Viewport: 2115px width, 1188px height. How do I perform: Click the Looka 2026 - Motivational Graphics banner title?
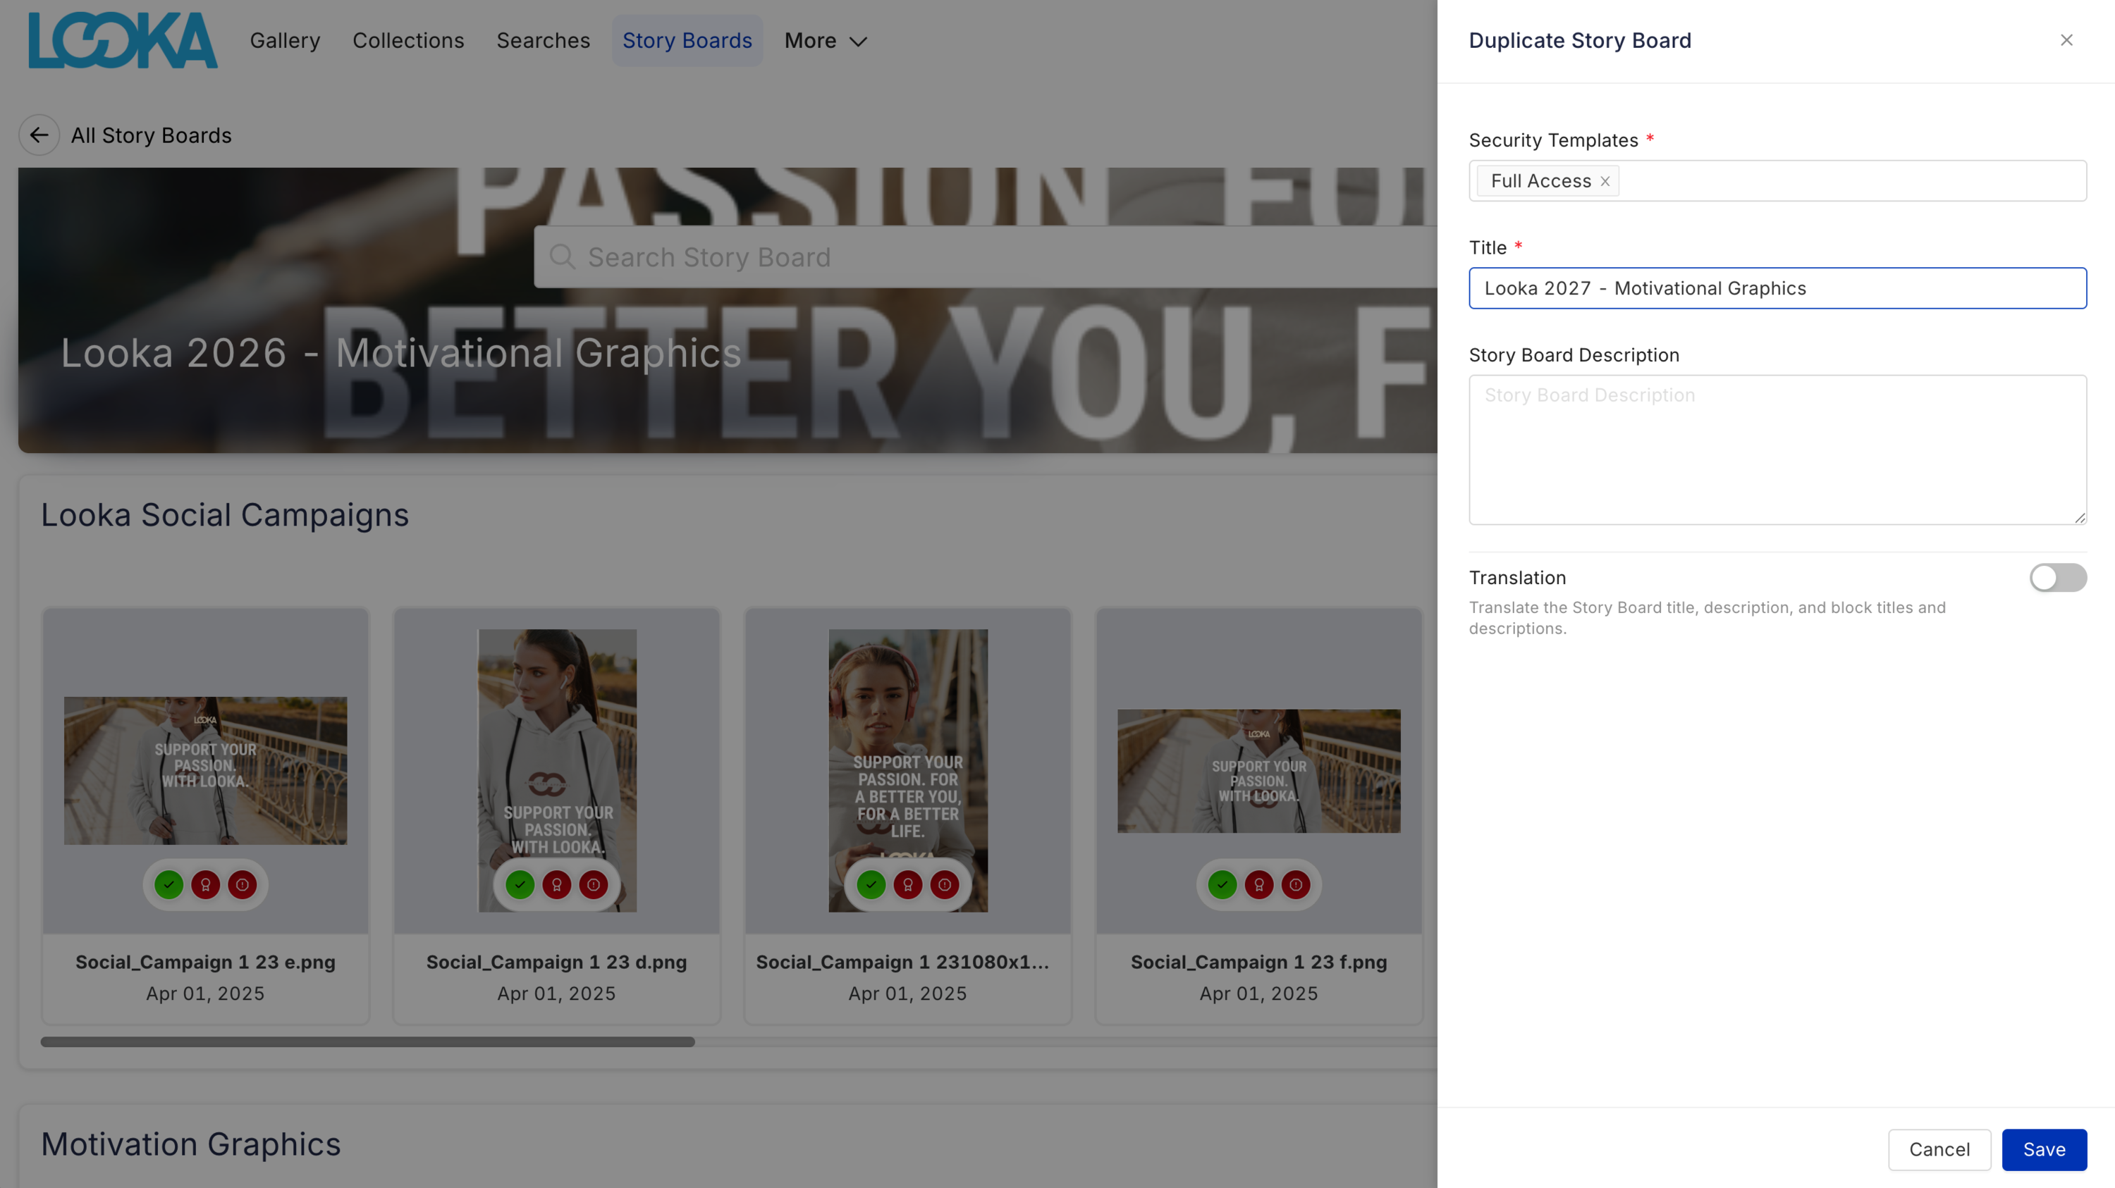click(x=400, y=353)
